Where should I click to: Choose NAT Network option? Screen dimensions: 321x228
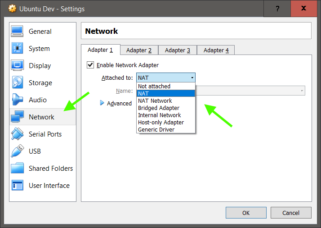tap(166, 100)
